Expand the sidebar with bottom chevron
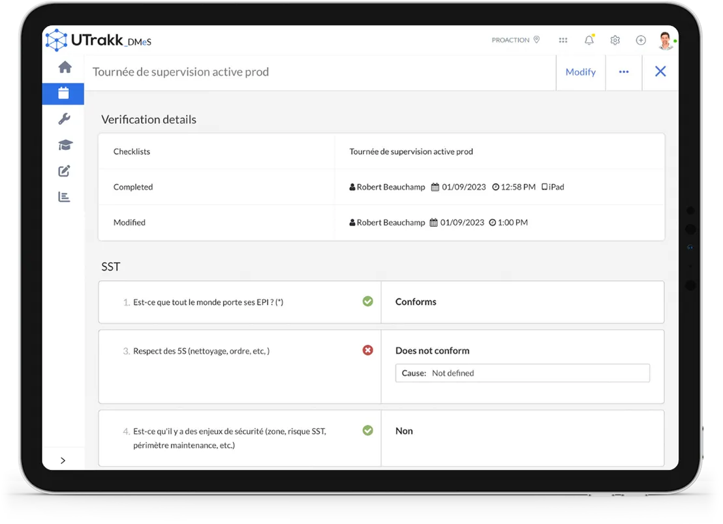 [63, 461]
